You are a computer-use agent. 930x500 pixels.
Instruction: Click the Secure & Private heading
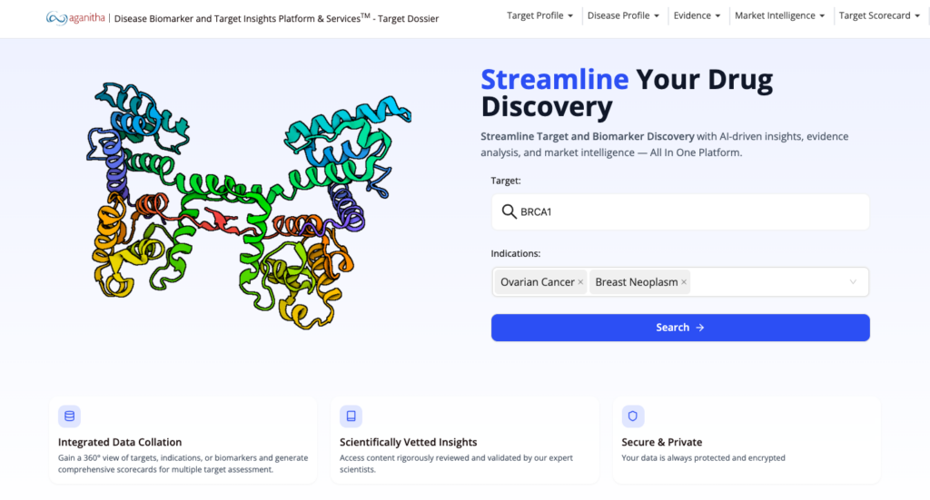point(661,442)
